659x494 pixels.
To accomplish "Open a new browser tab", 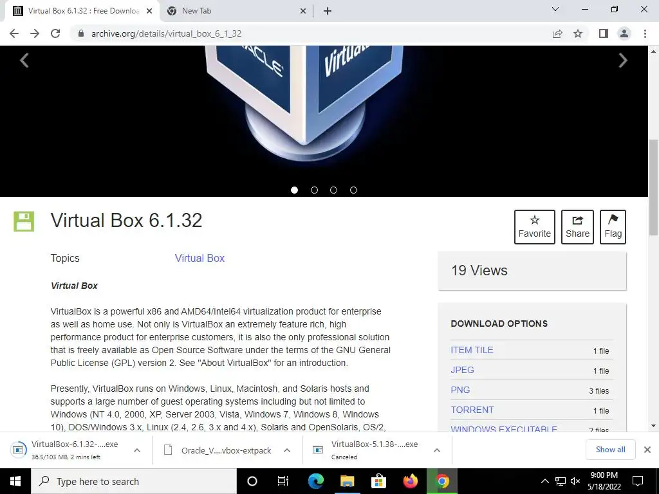I will click(x=328, y=12).
